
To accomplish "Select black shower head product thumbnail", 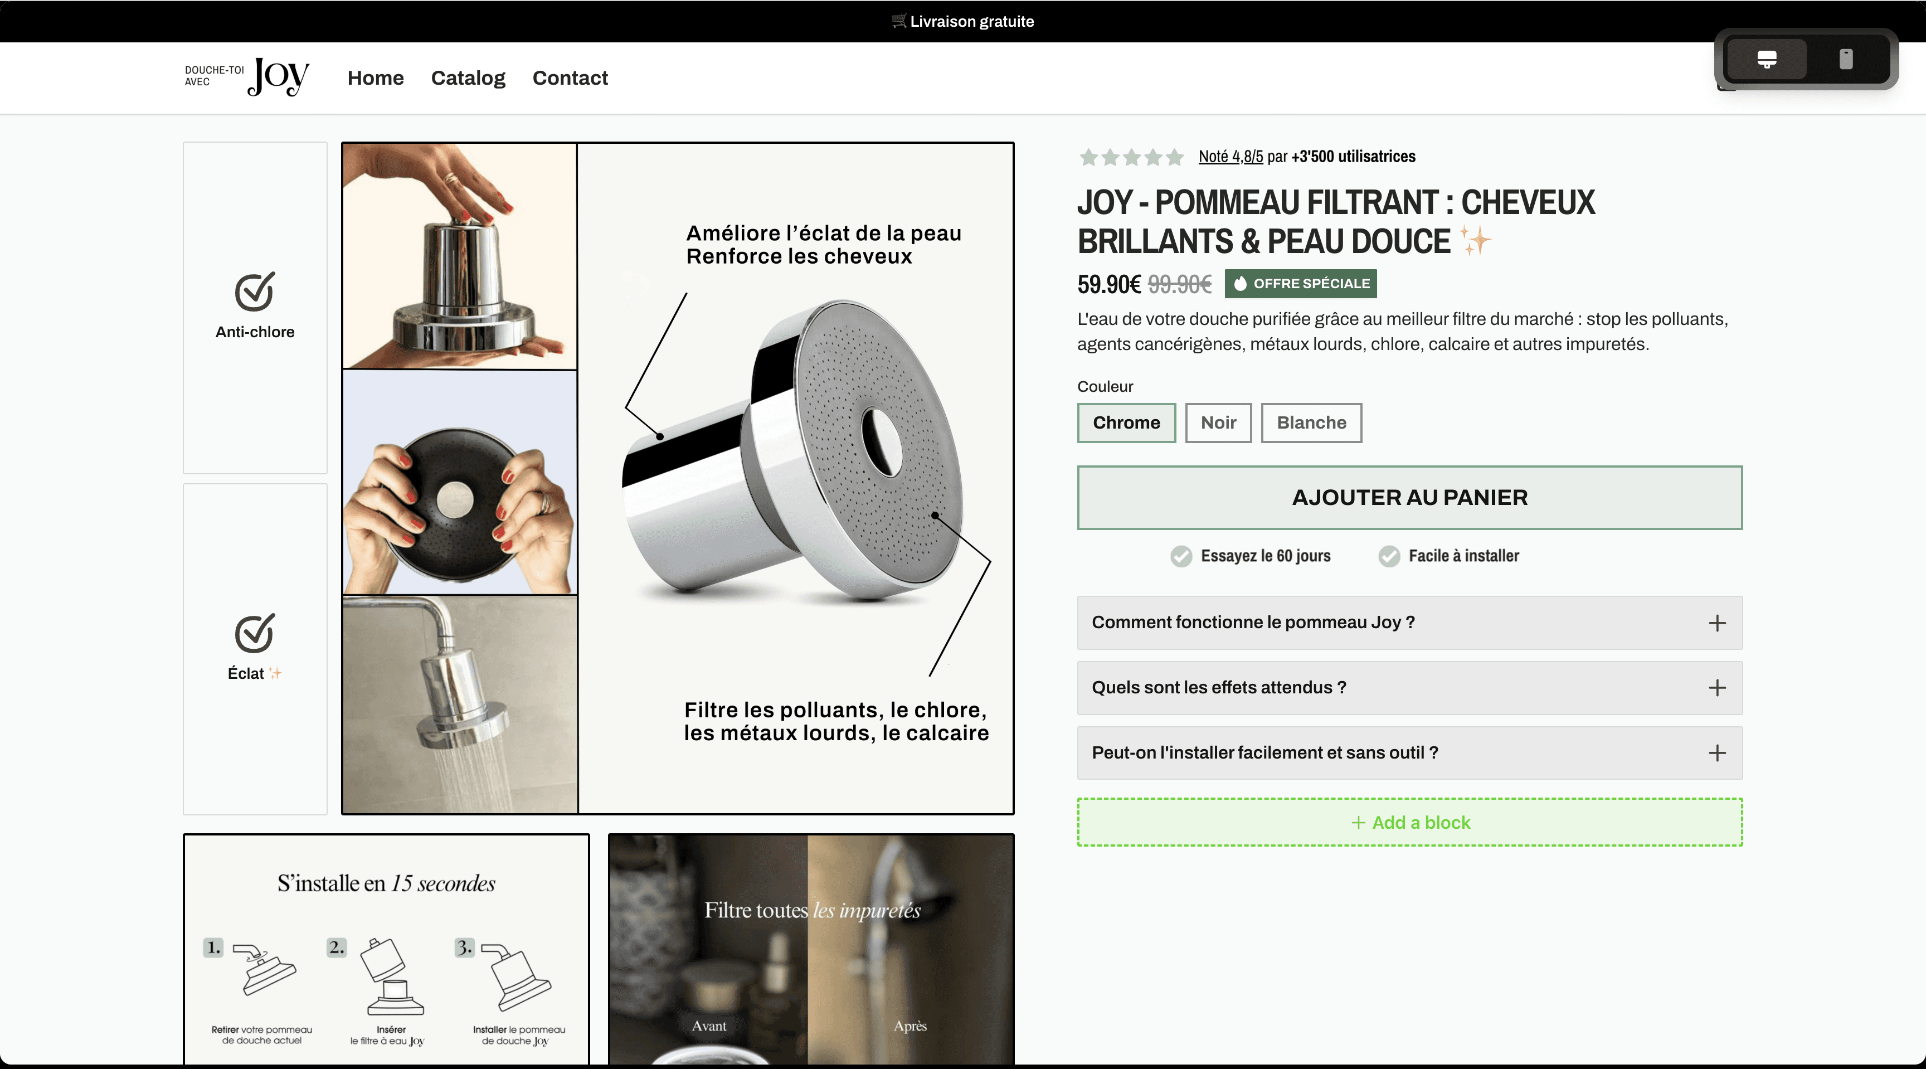I will point(459,483).
